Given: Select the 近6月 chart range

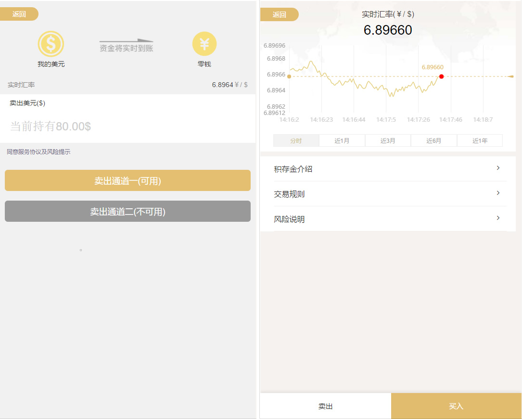Looking at the screenshot, I should pyautogui.click(x=433, y=140).
